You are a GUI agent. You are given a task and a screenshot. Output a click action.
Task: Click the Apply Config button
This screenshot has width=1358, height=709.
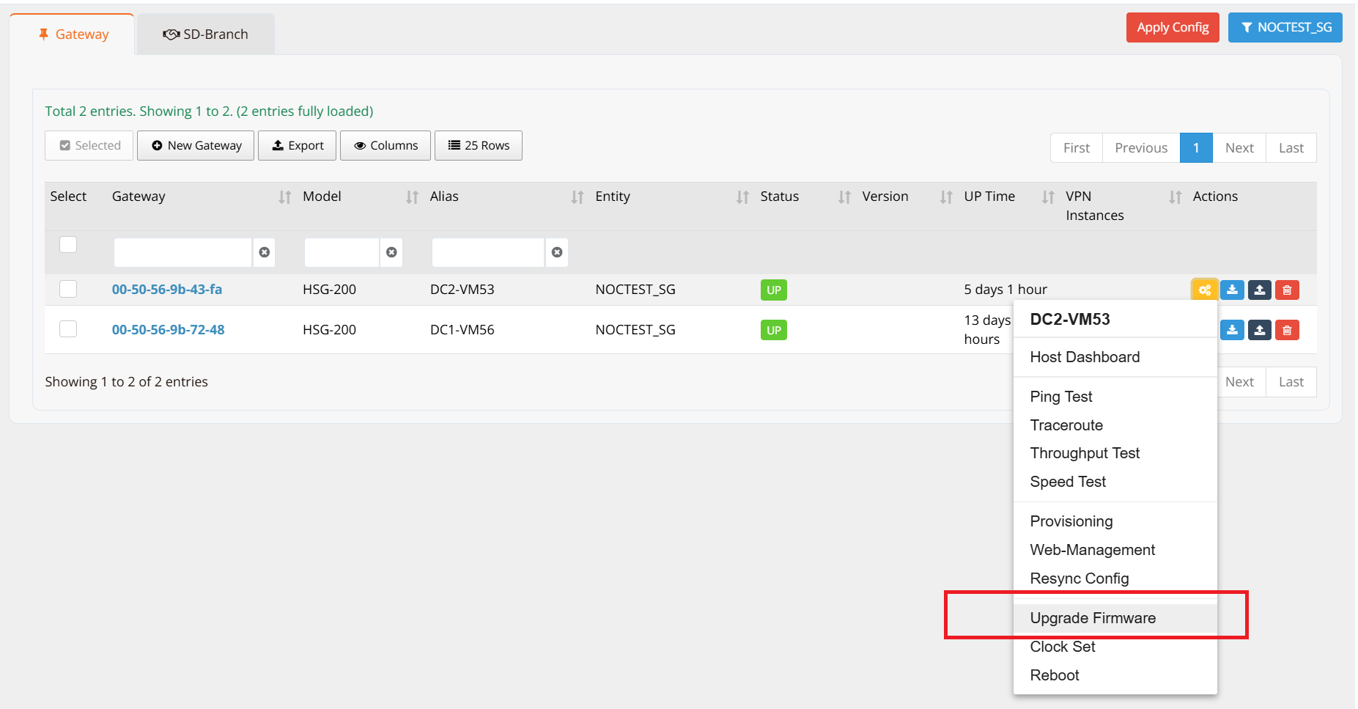pyautogui.click(x=1173, y=27)
